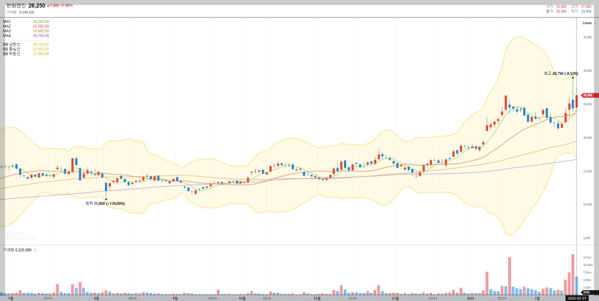The width and height of the screenshot is (599, 301).
Task: Click the current price 26,250 in the header
Action: (37, 6)
